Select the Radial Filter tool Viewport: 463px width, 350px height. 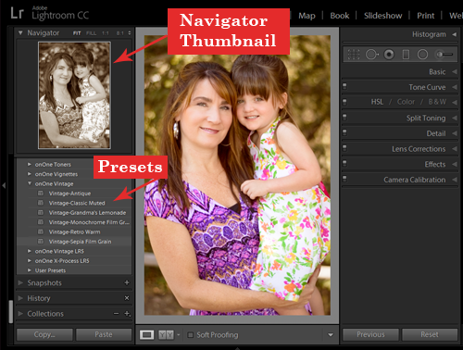click(422, 55)
